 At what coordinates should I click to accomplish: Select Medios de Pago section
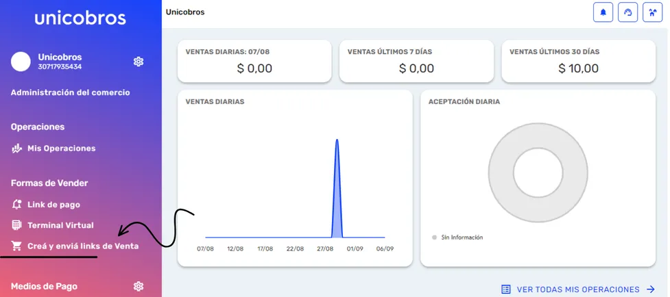(44, 286)
